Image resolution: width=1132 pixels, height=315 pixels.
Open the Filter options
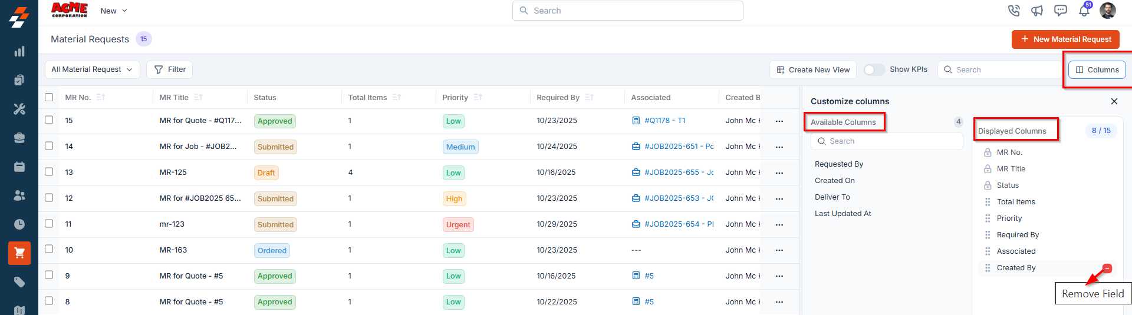coord(170,69)
